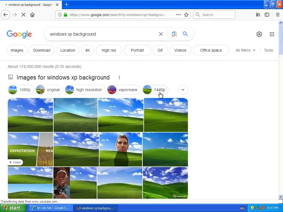Choose the vaporwave image suggestion
The height and width of the screenshot is (212, 283).
[124, 90]
